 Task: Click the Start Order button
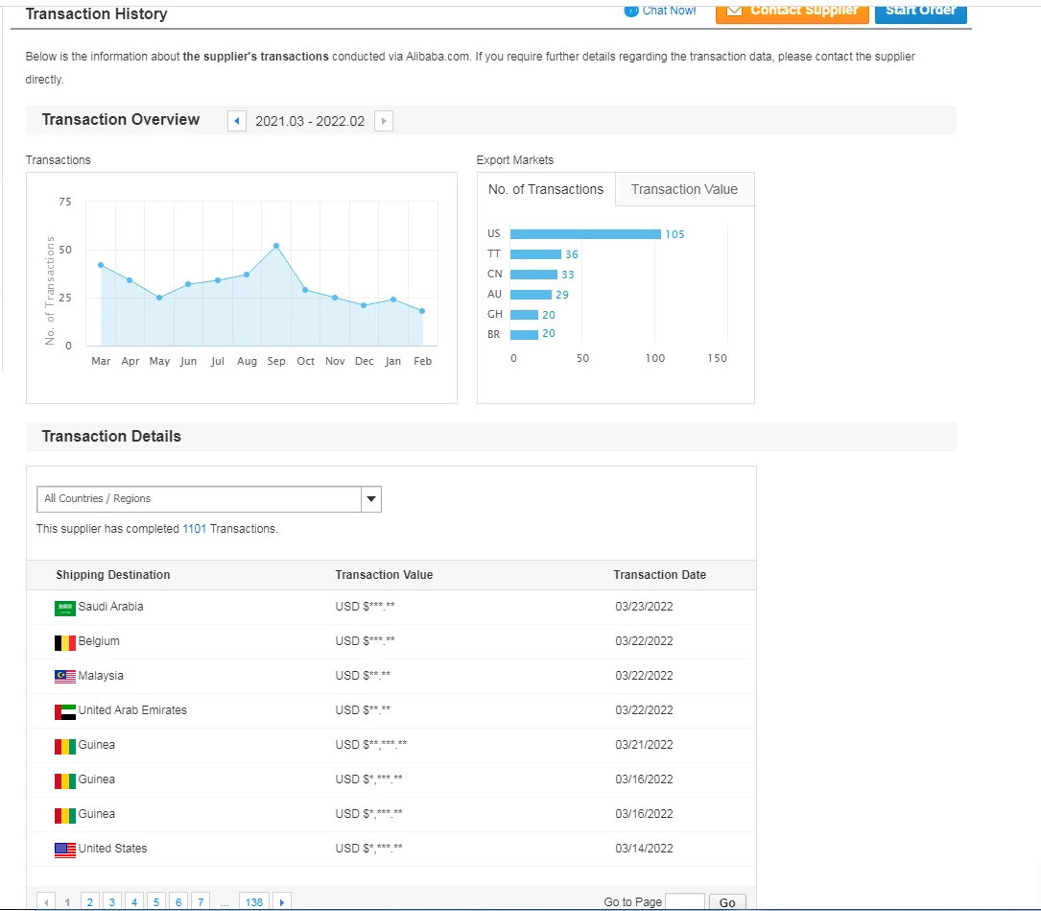pyautogui.click(x=920, y=12)
